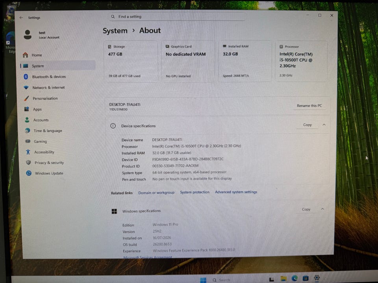This screenshot has width=378, height=283.
Task: Click the Rename this PC button
Action: coord(309,106)
